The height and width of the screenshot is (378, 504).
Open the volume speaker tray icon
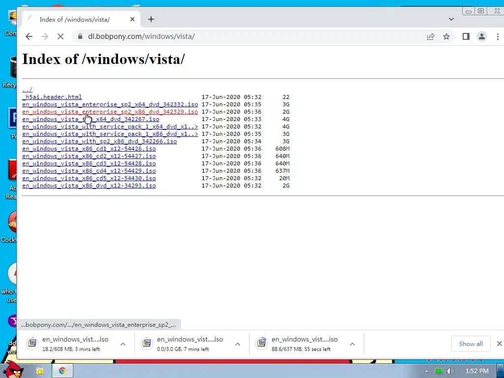pos(450,371)
